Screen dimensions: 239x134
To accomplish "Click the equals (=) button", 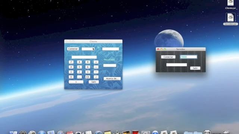I will point(76,82).
